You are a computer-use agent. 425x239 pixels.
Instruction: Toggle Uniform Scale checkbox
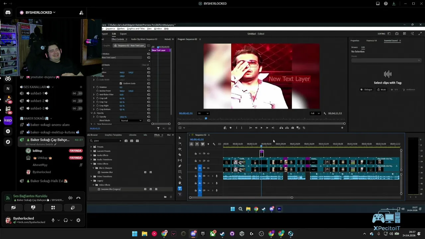(x=121, y=83)
